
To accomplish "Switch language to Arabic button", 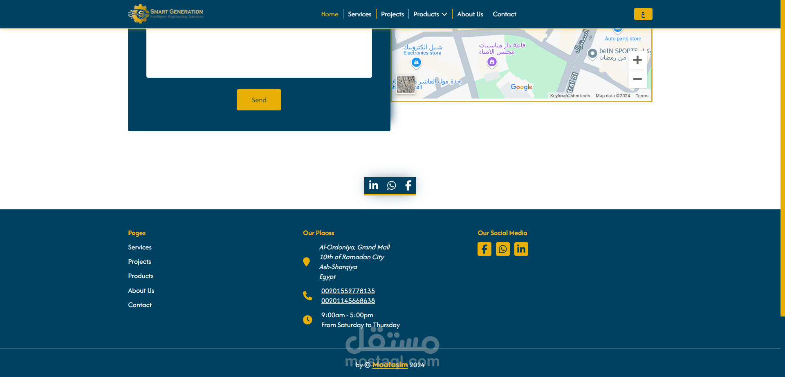I will coord(643,14).
